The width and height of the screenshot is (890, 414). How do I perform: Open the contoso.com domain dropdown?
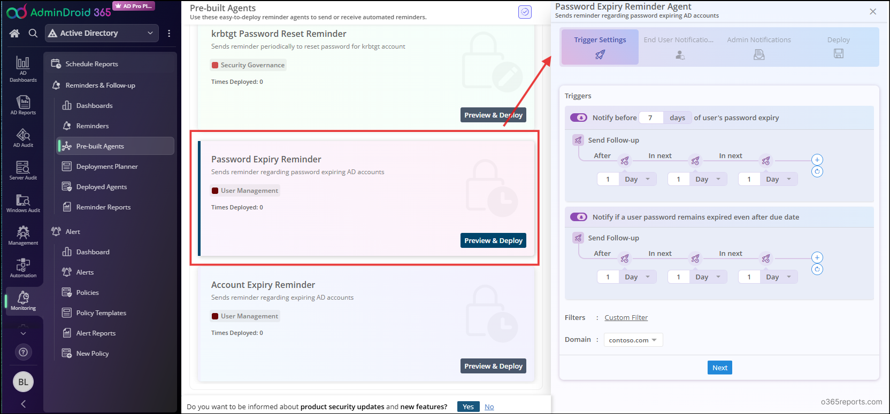[633, 340]
